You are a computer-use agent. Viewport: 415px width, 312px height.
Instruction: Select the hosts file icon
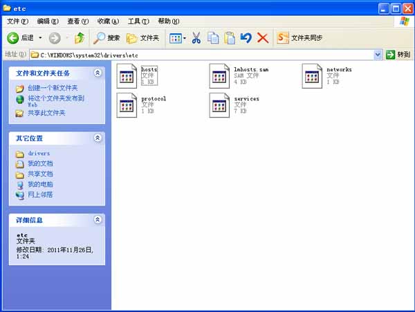[x=127, y=76]
